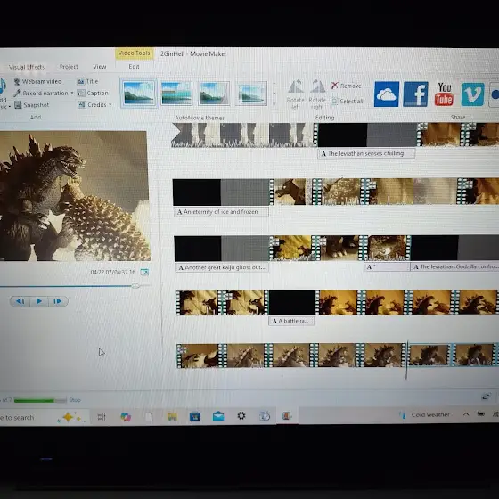Click the preview seek slider handle
Image resolution: width=499 pixels, height=499 pixels.
(135, 286)
